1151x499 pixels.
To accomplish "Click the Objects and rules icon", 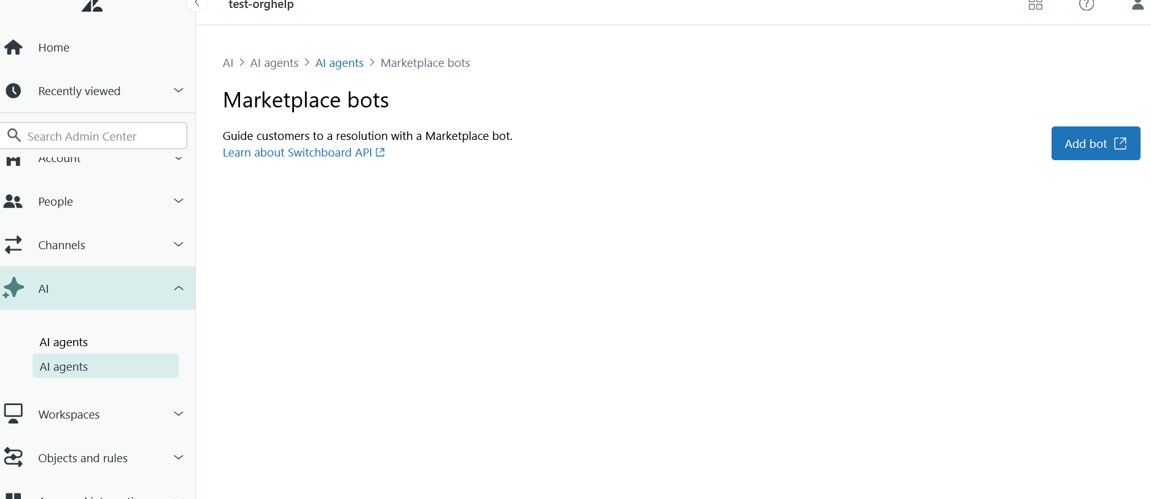I will (x=14, y=457).
